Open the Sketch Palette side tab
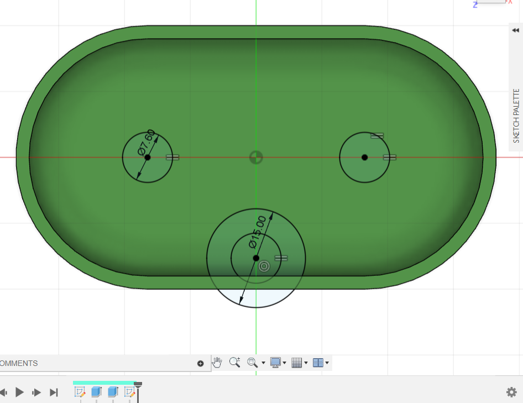The width and height of the screenshot is (523, 403). [516, 116]
